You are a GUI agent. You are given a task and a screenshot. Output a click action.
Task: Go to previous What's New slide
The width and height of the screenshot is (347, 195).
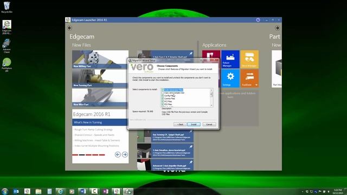point(118,154)
